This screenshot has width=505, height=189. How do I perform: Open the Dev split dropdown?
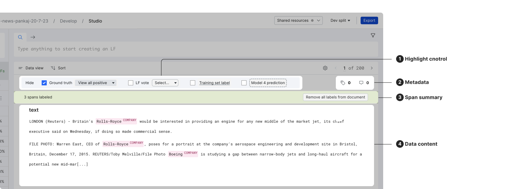[340, 20]
